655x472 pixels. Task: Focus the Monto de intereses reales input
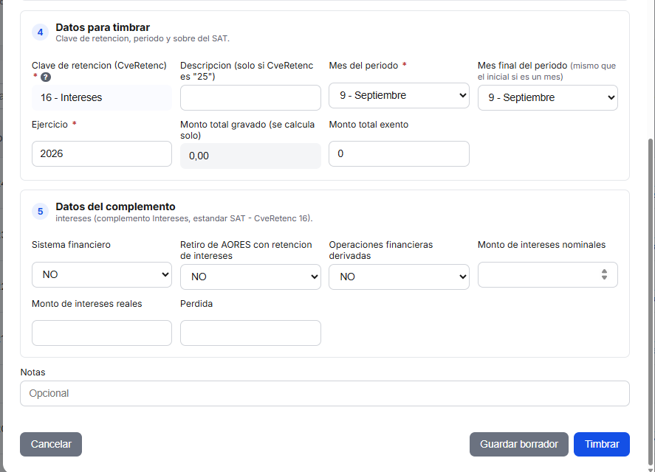coord(102,333)
